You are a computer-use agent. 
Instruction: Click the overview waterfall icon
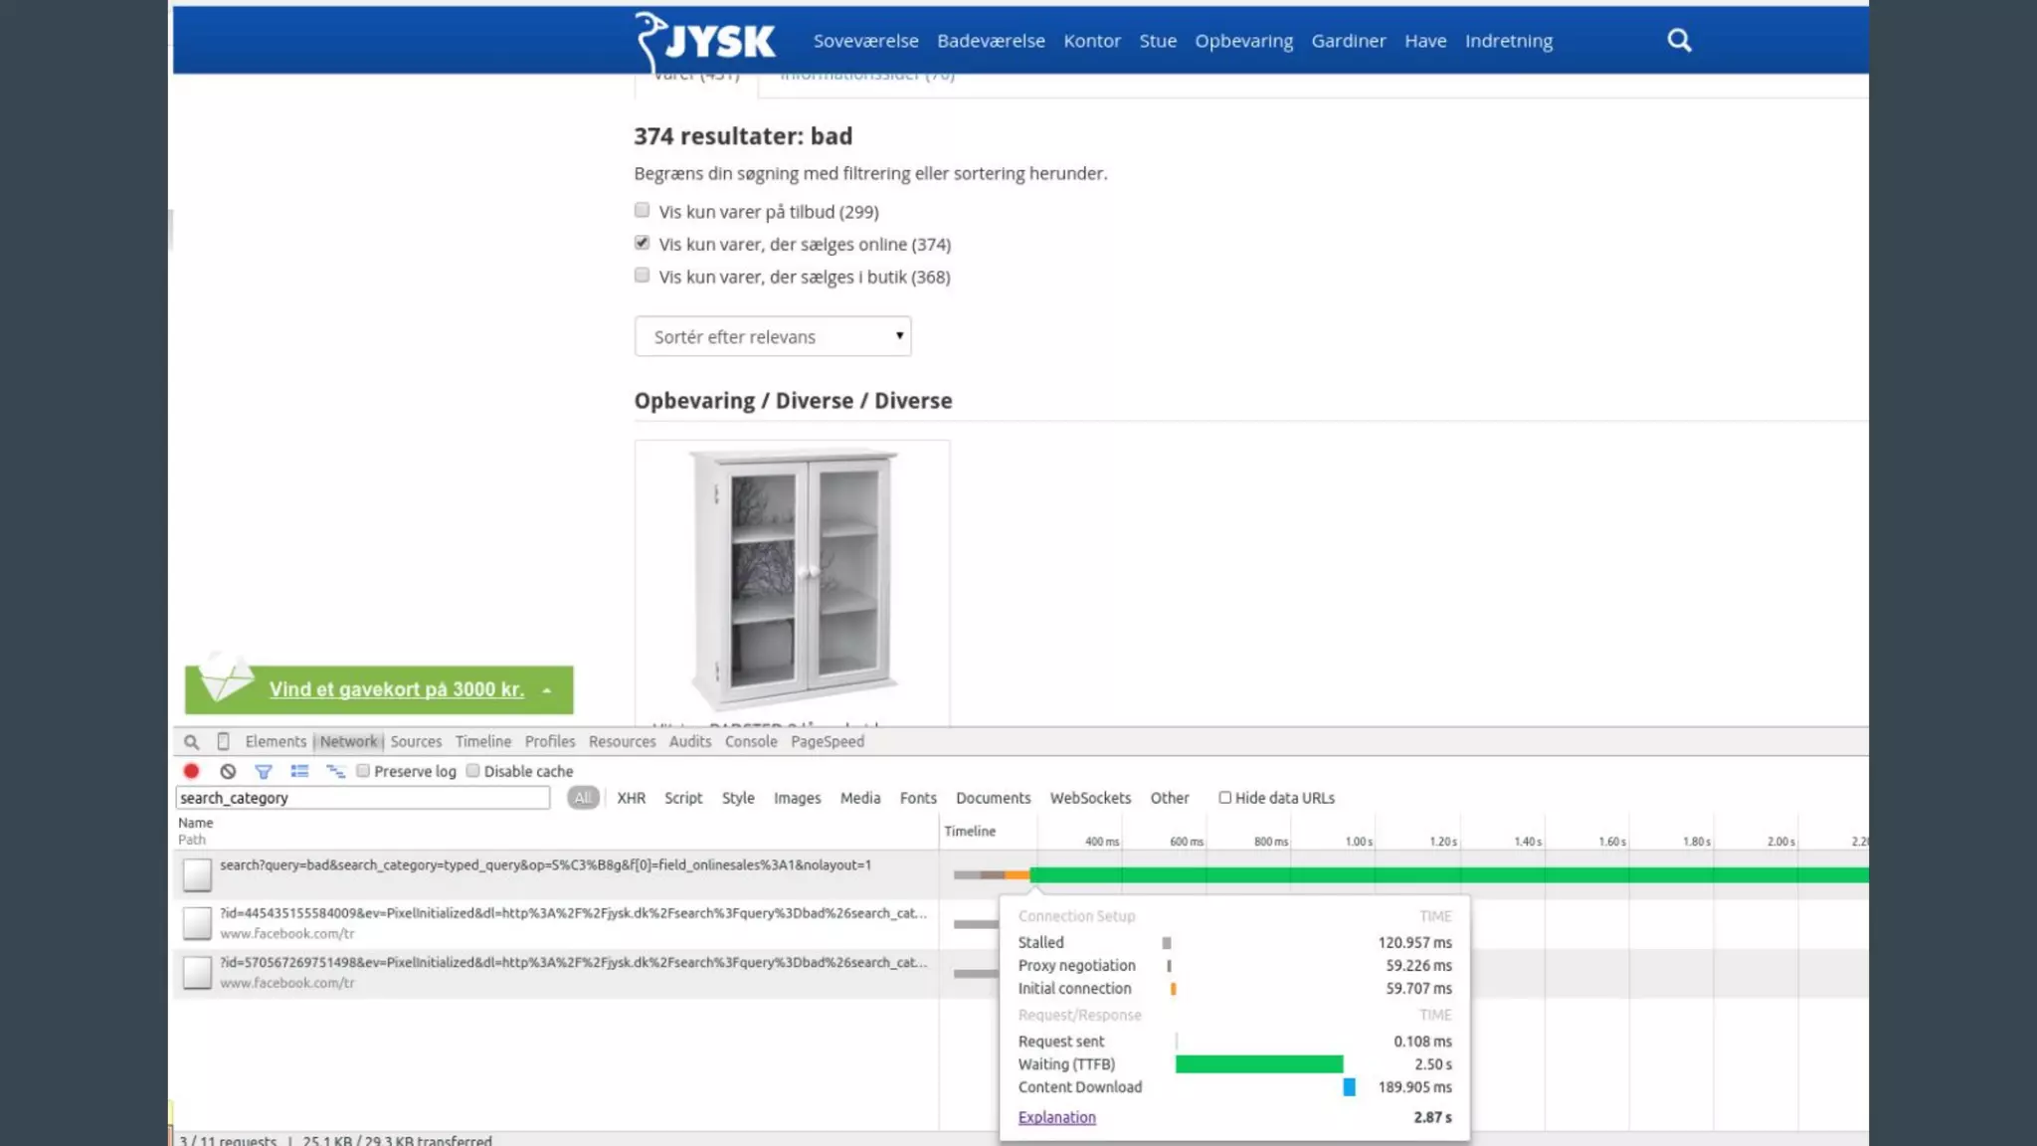(335, 771)
